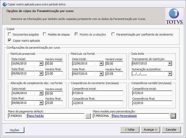Screen dimensions: 186x138
Task: Open Trancamento de matrícula date dropdown
Action: (169, 63)
